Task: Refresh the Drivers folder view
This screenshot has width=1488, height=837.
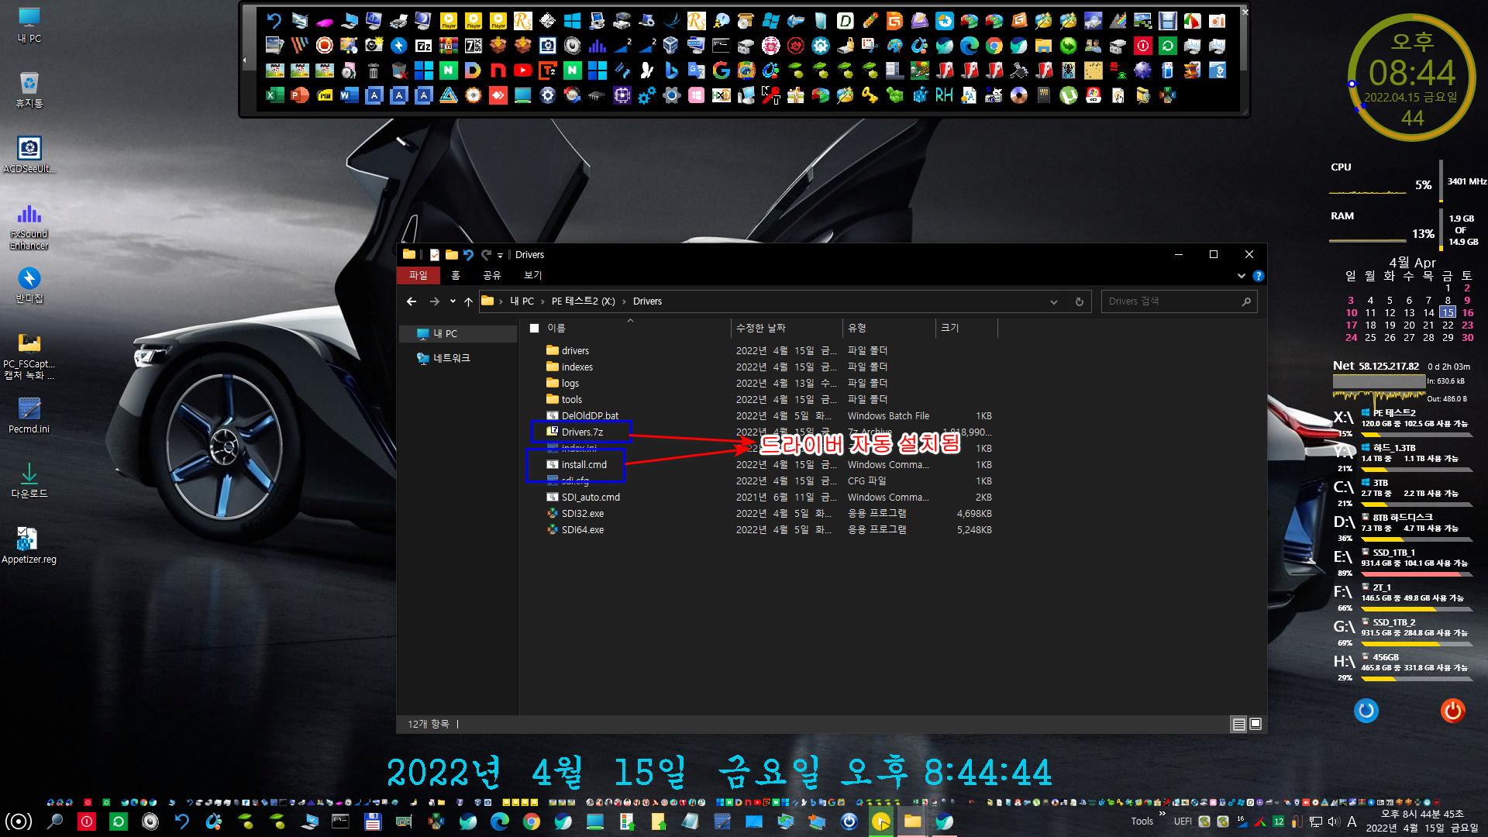Action: pos(1079,301)
